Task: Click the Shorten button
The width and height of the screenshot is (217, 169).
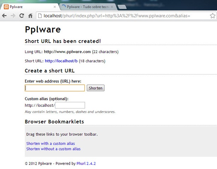Action: click(96, 88)
